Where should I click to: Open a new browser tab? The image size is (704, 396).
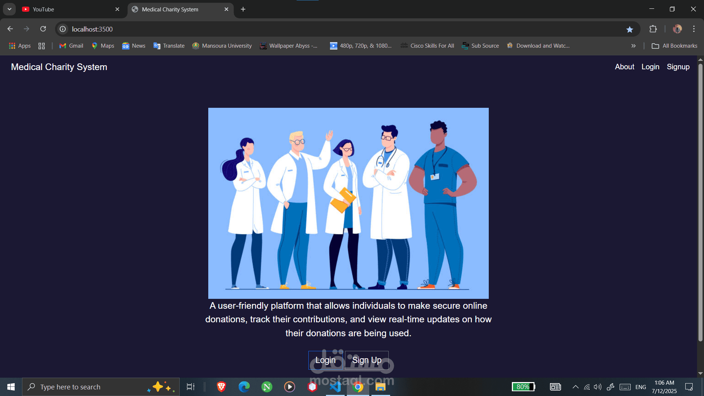point(243,10)
